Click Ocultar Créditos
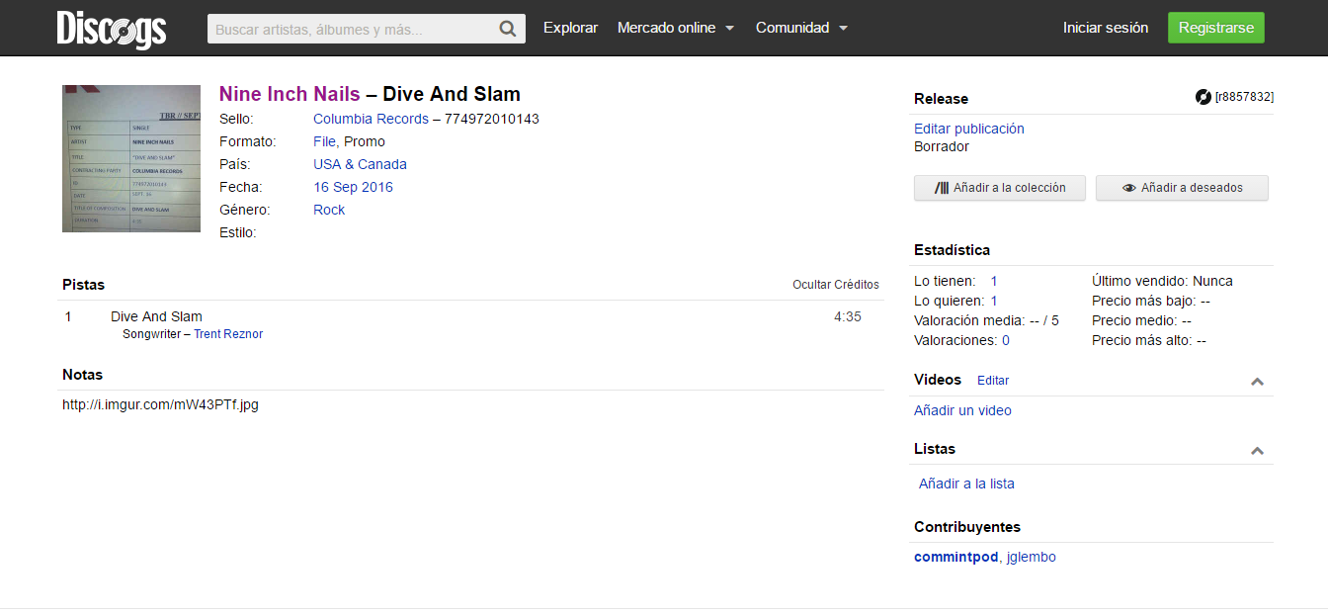Viewport: 1328px width, 616px height. click(x=835, y=285)
